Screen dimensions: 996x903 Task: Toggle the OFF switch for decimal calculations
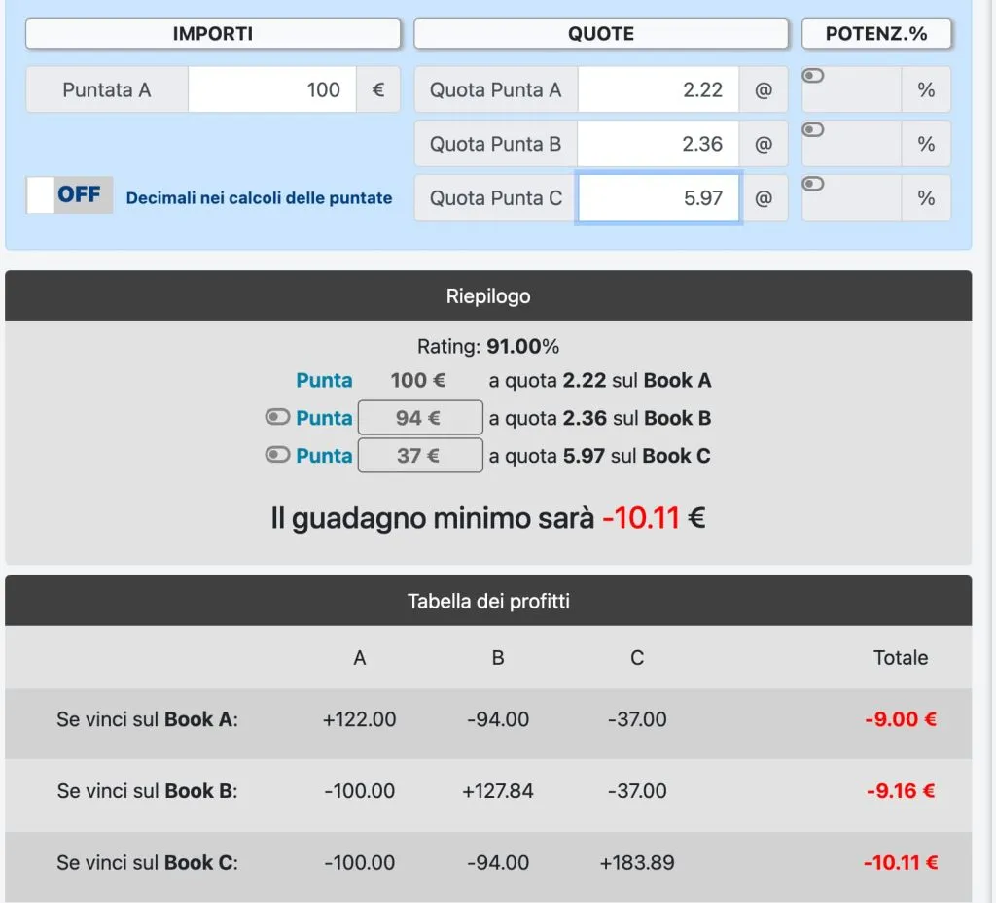pos(70,194)
